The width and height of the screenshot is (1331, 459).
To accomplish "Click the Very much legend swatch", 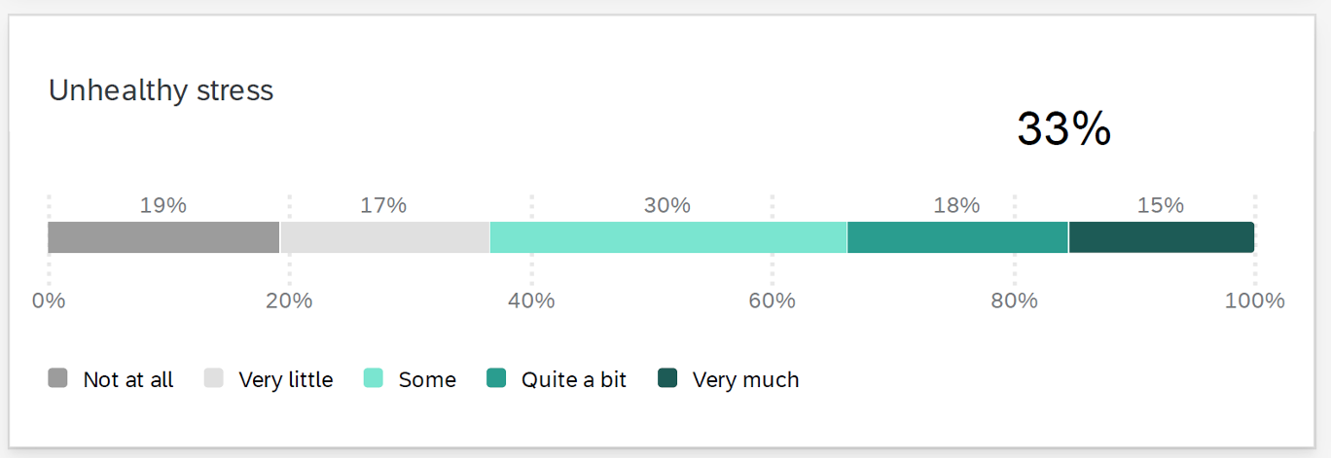I will 667,378.
